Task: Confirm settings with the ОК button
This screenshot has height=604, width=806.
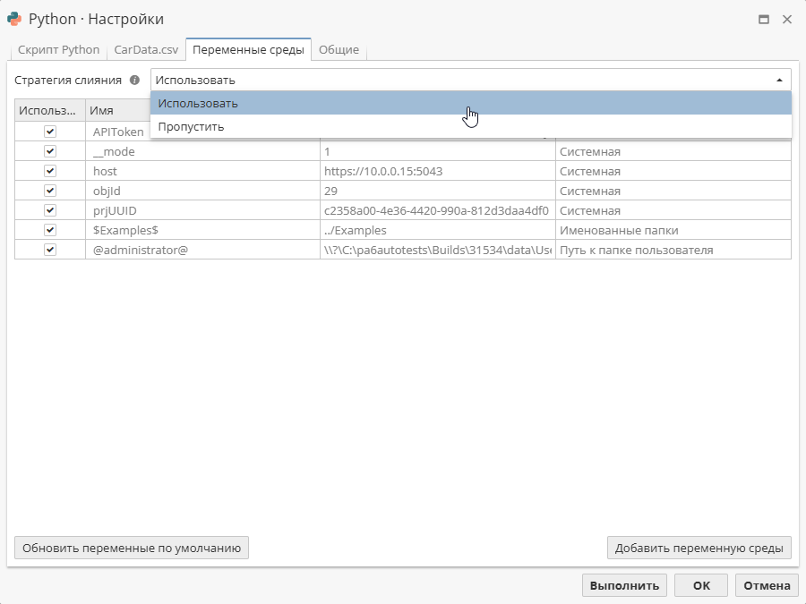Action: pyautogui.click(x=700, y=584)
